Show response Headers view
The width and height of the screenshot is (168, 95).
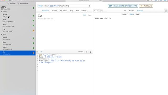(124, 14)
